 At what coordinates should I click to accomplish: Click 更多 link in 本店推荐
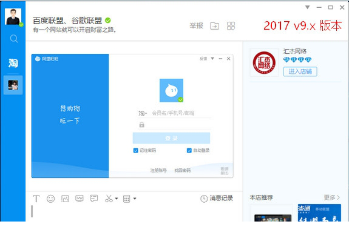click(331, 197)
